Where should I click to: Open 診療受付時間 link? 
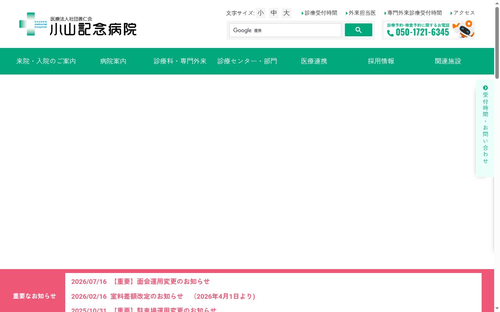[319, 13]
